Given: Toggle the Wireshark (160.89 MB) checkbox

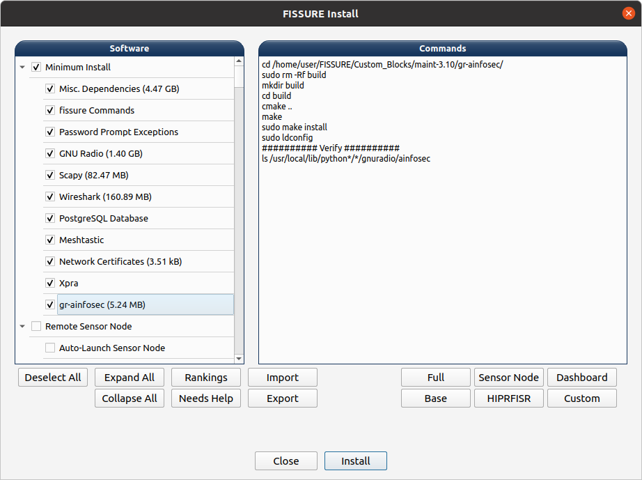Looking at the screenshot, I should coord(50,197).
